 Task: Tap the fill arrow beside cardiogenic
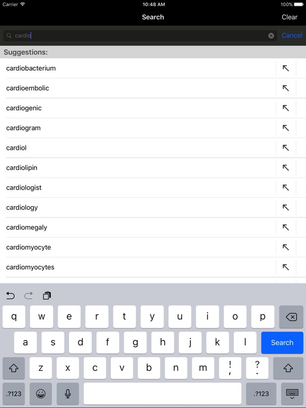286,108
